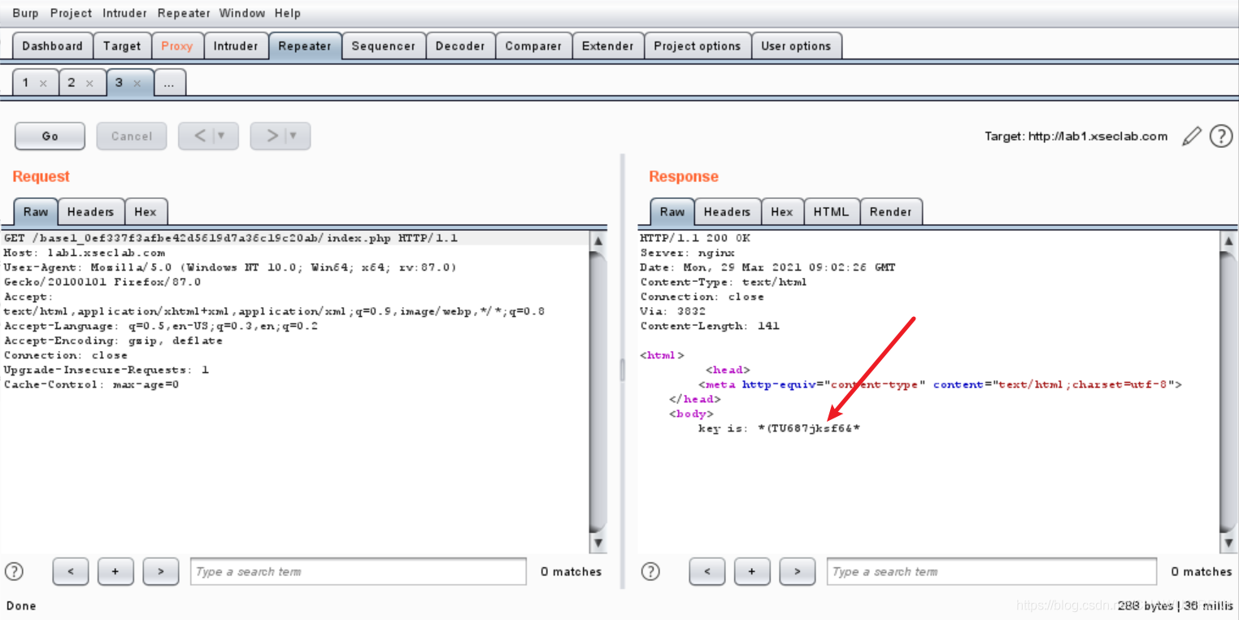Click the Content-Length: 141 response header

click(710, 326)
